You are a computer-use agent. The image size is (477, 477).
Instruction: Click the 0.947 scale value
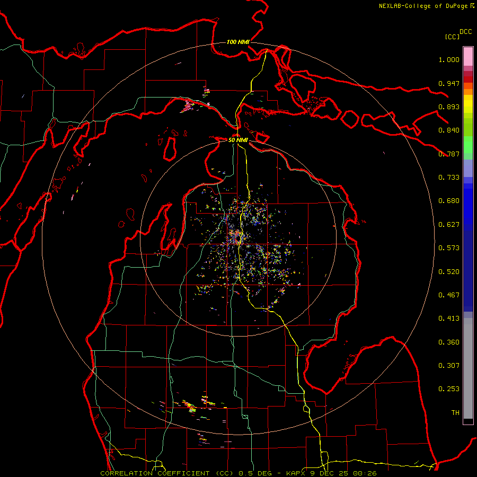coord(449,83)
